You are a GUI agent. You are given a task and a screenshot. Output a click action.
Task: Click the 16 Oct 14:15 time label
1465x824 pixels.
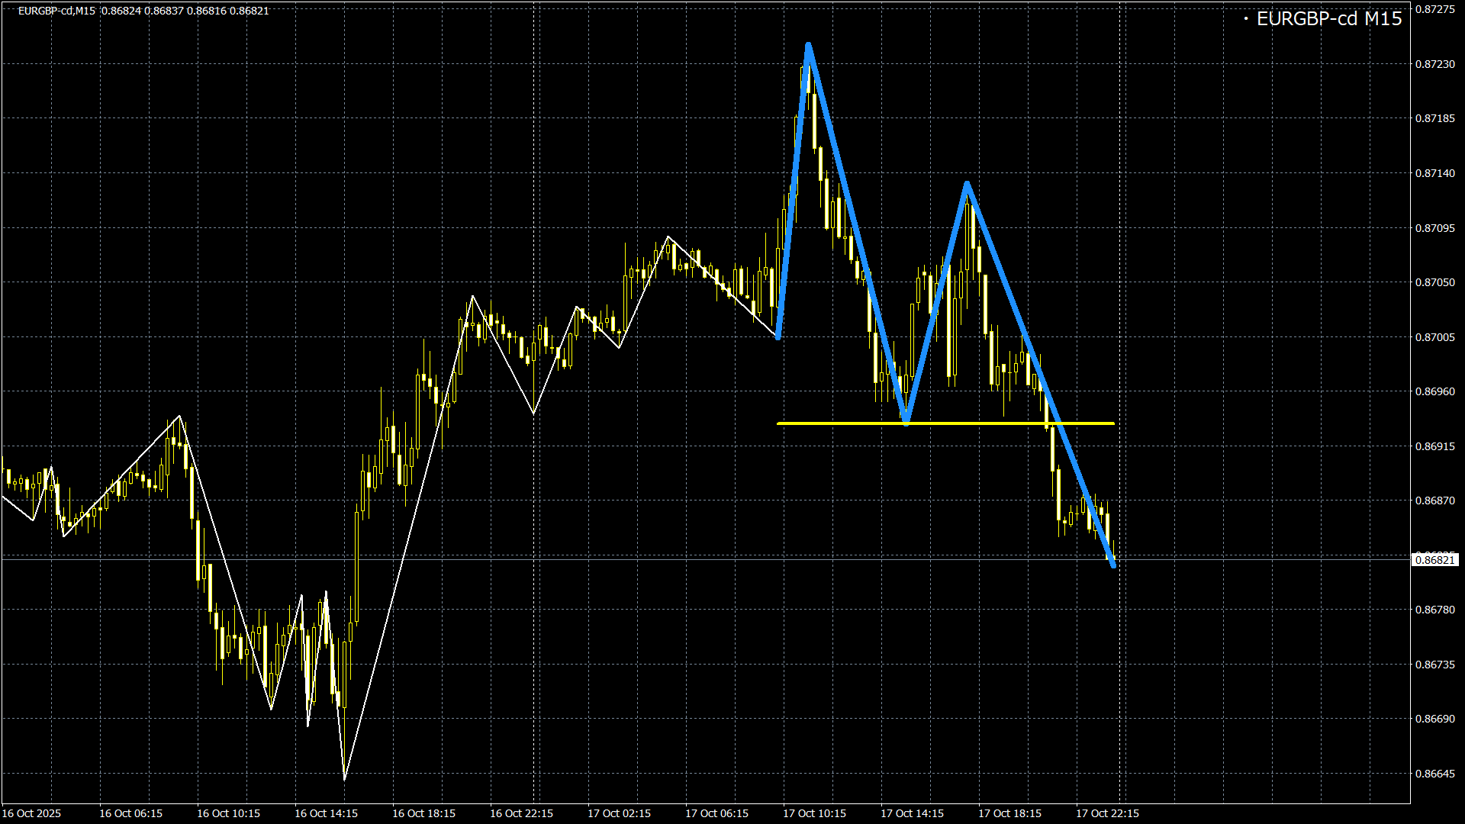tap(326, 813)
